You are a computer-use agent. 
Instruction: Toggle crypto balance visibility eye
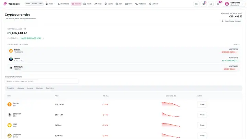click(25, 29)
